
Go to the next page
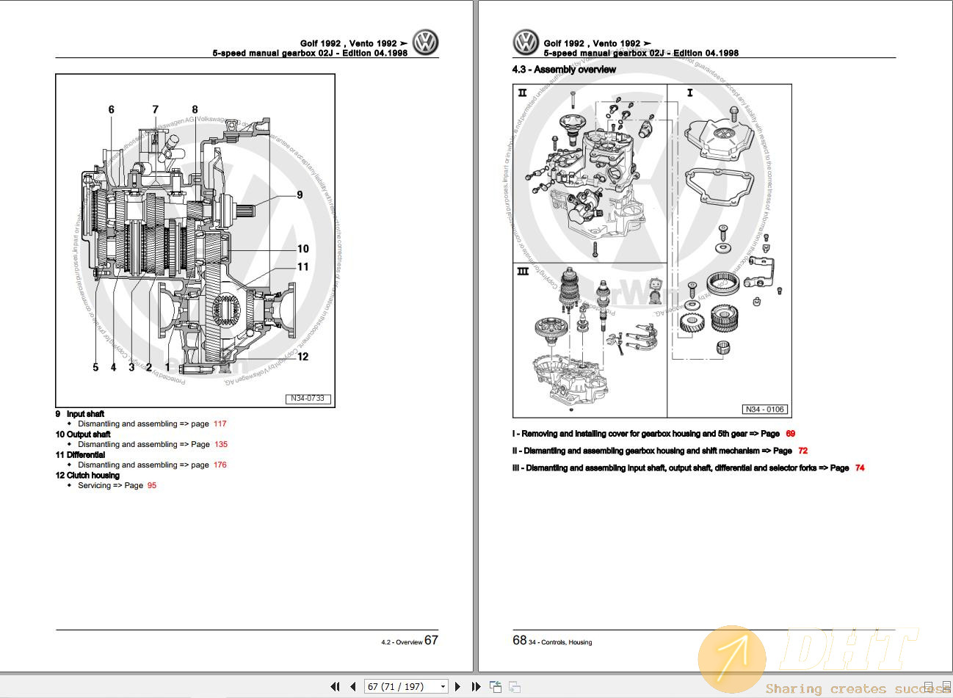[x=458, y=686]
